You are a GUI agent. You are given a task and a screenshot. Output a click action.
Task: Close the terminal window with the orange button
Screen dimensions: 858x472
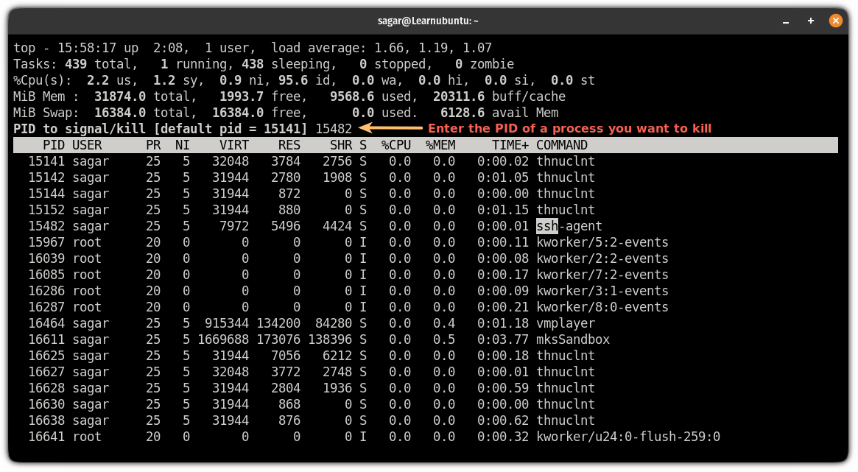(834, 21)
